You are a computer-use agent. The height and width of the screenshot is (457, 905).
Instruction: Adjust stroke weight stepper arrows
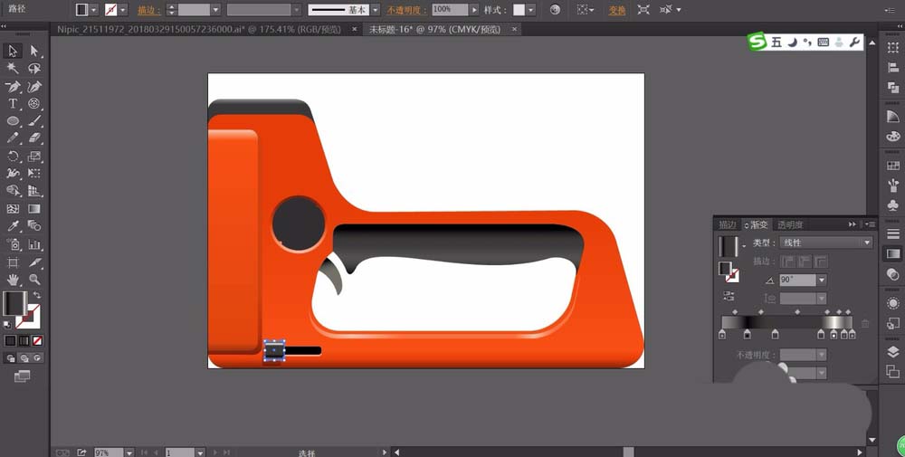tap(171, 10)
